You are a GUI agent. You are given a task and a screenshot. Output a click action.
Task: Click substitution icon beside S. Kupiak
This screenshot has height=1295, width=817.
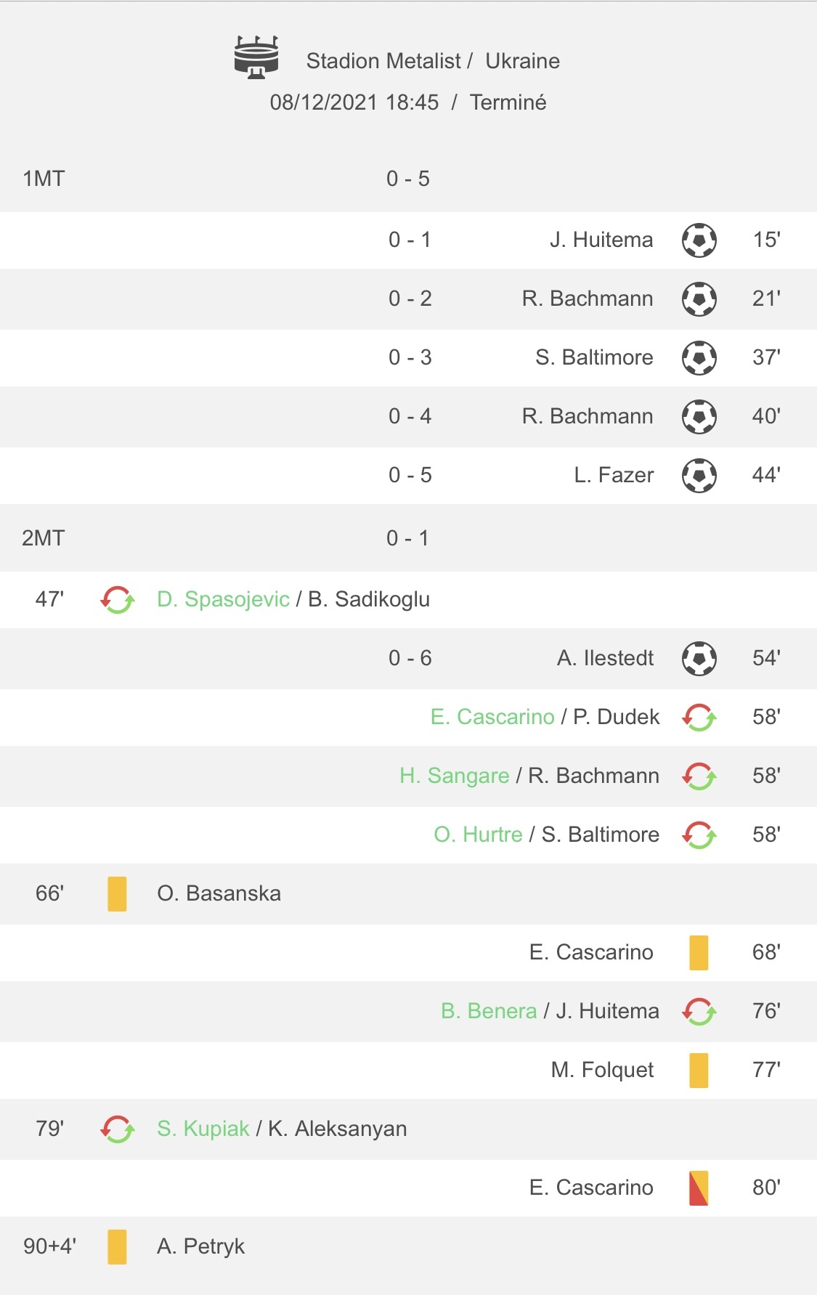[x=117, y=1129]
